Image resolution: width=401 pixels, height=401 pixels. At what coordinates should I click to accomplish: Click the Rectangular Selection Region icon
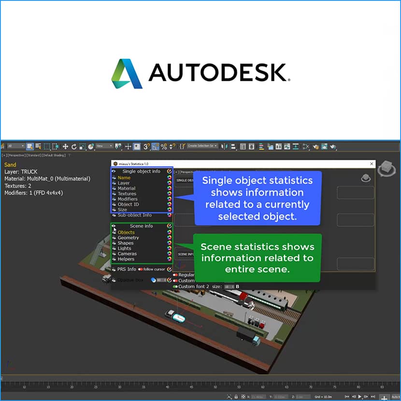[x=47, y=146]
